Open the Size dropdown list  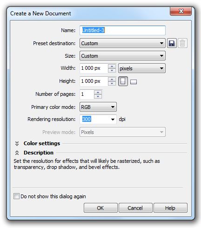[x=122, y=56]
